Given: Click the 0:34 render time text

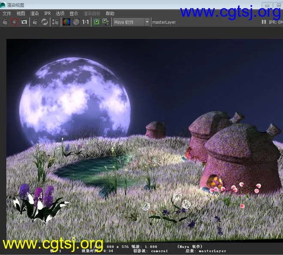Looking at the screenshot, I should (x=108, y=251).
